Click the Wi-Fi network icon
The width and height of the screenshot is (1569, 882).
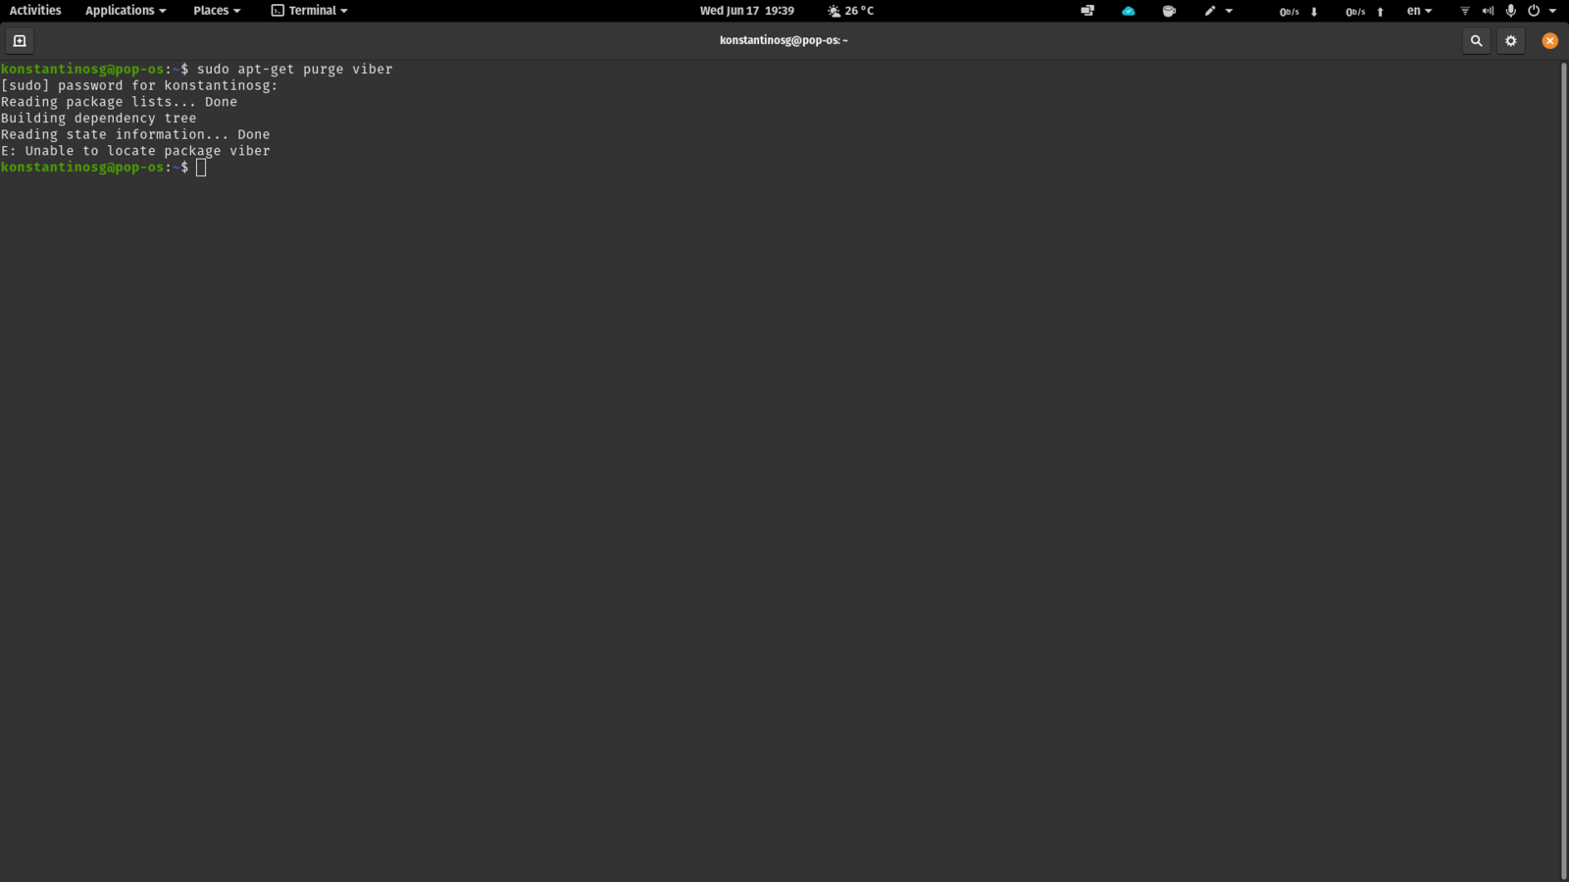pyautogui.click(x=1465, y=11)
